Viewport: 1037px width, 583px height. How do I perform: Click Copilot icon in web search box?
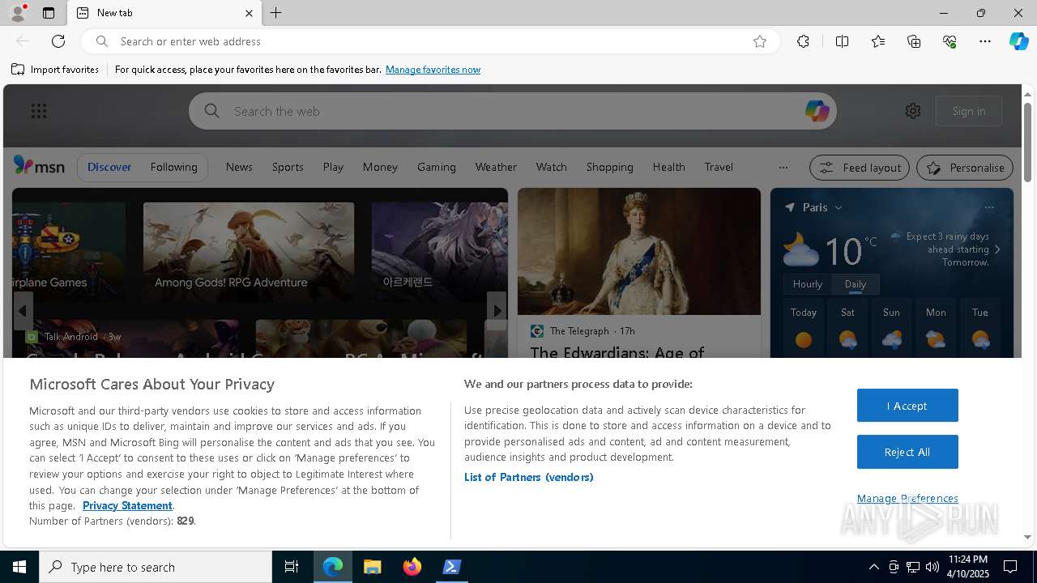click(x=817, y=111)
